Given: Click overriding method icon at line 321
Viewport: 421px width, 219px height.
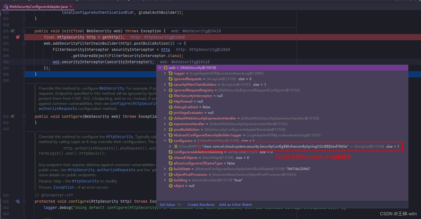Looking at the screenshot, I should [12, 31].
